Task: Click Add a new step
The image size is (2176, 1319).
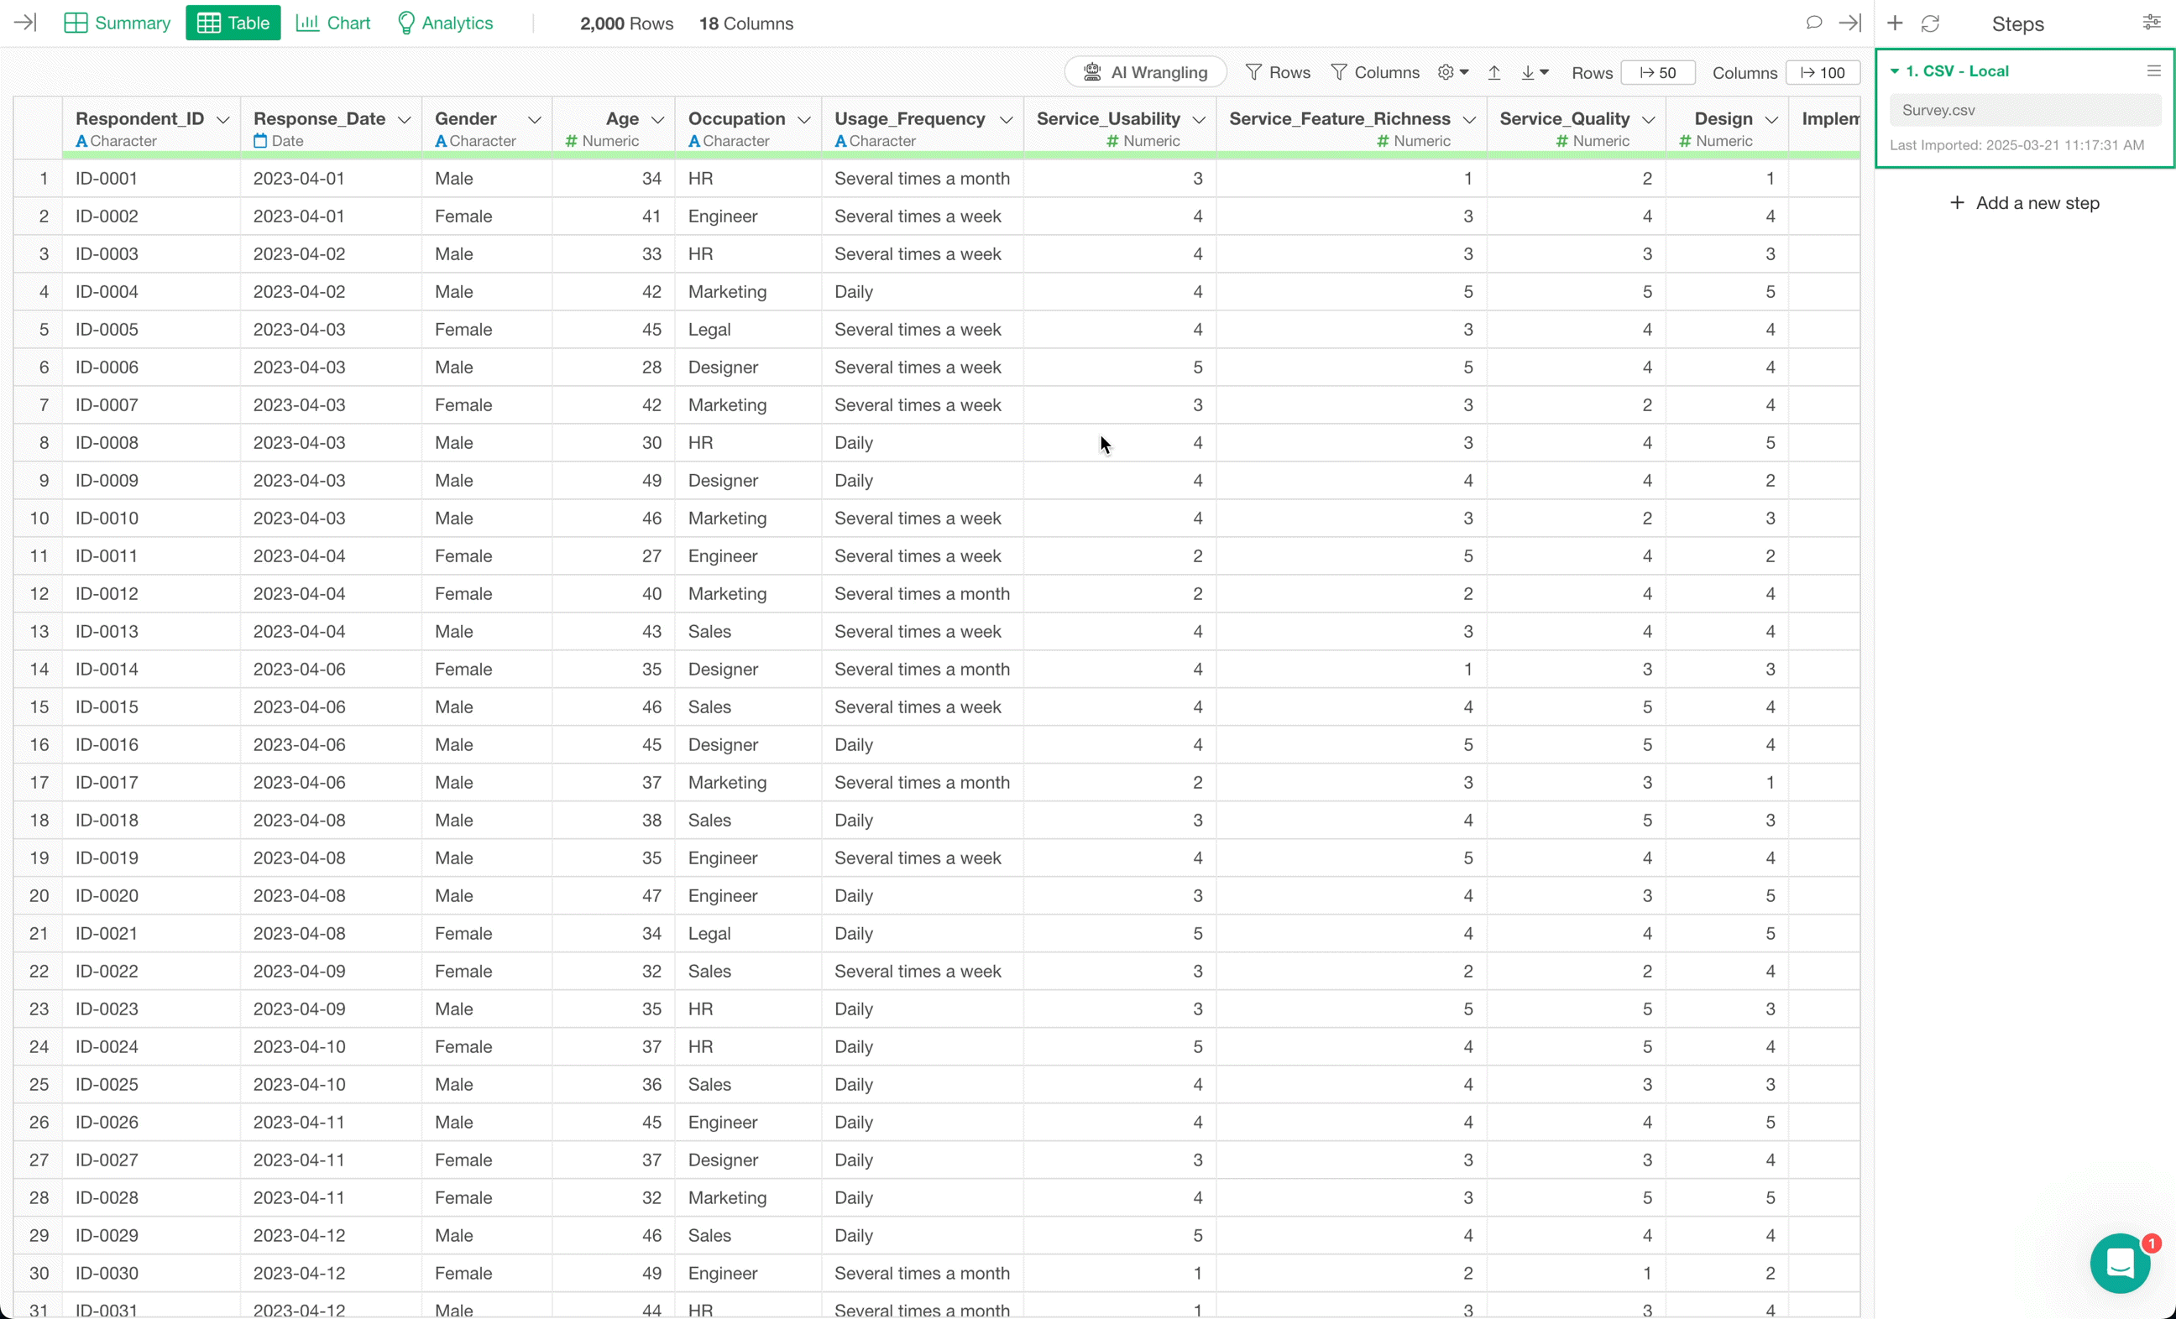Action: coord(2024,203)
